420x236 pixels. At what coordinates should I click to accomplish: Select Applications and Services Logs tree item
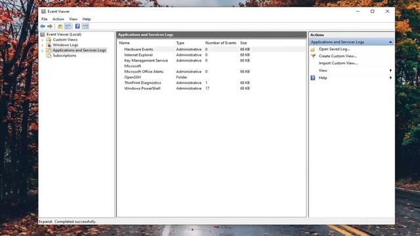pos(79,50)
